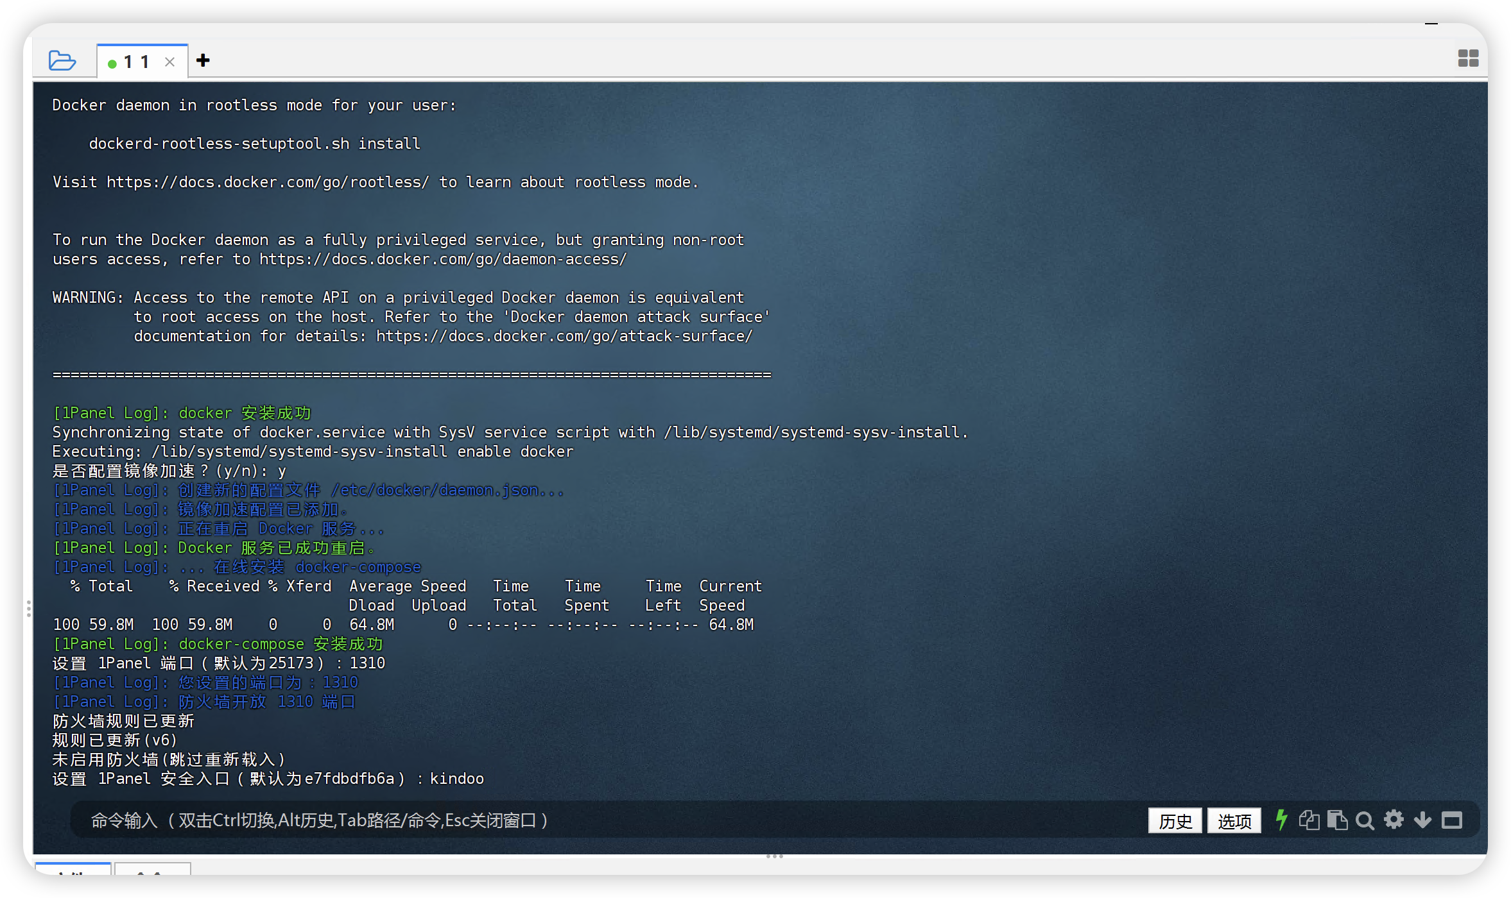This screenshot has width=1511, height=898.
Task: Click the "WARNING: Access to the remote API" line
Action: (x=398, y=298)
